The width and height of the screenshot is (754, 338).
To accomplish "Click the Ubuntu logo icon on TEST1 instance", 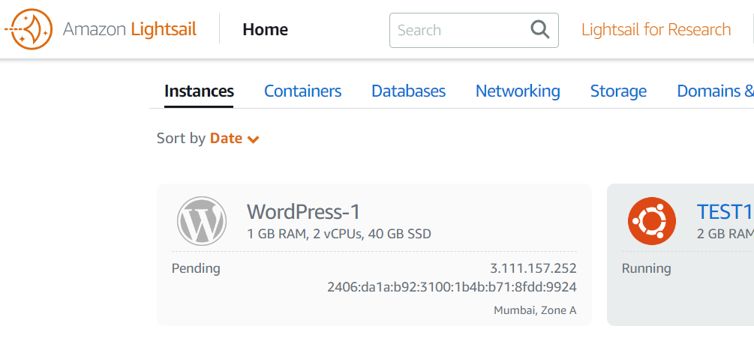I will point(652,221).
